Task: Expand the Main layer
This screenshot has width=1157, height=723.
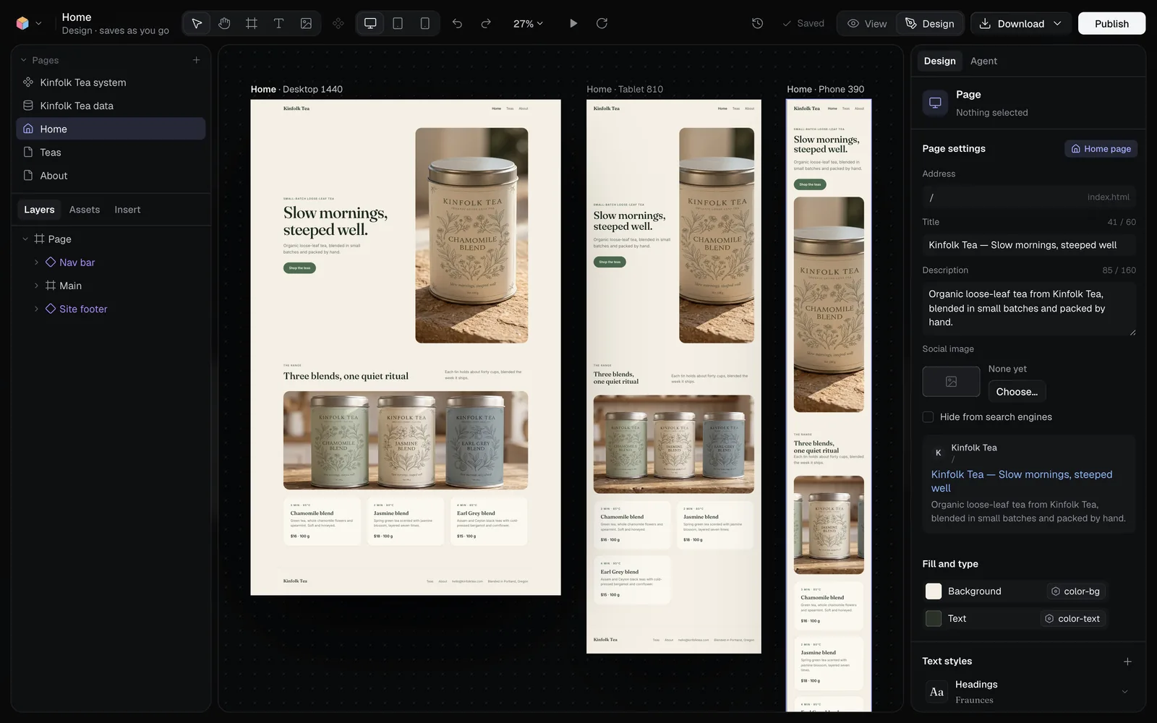Action: click(x=36, y=286)
